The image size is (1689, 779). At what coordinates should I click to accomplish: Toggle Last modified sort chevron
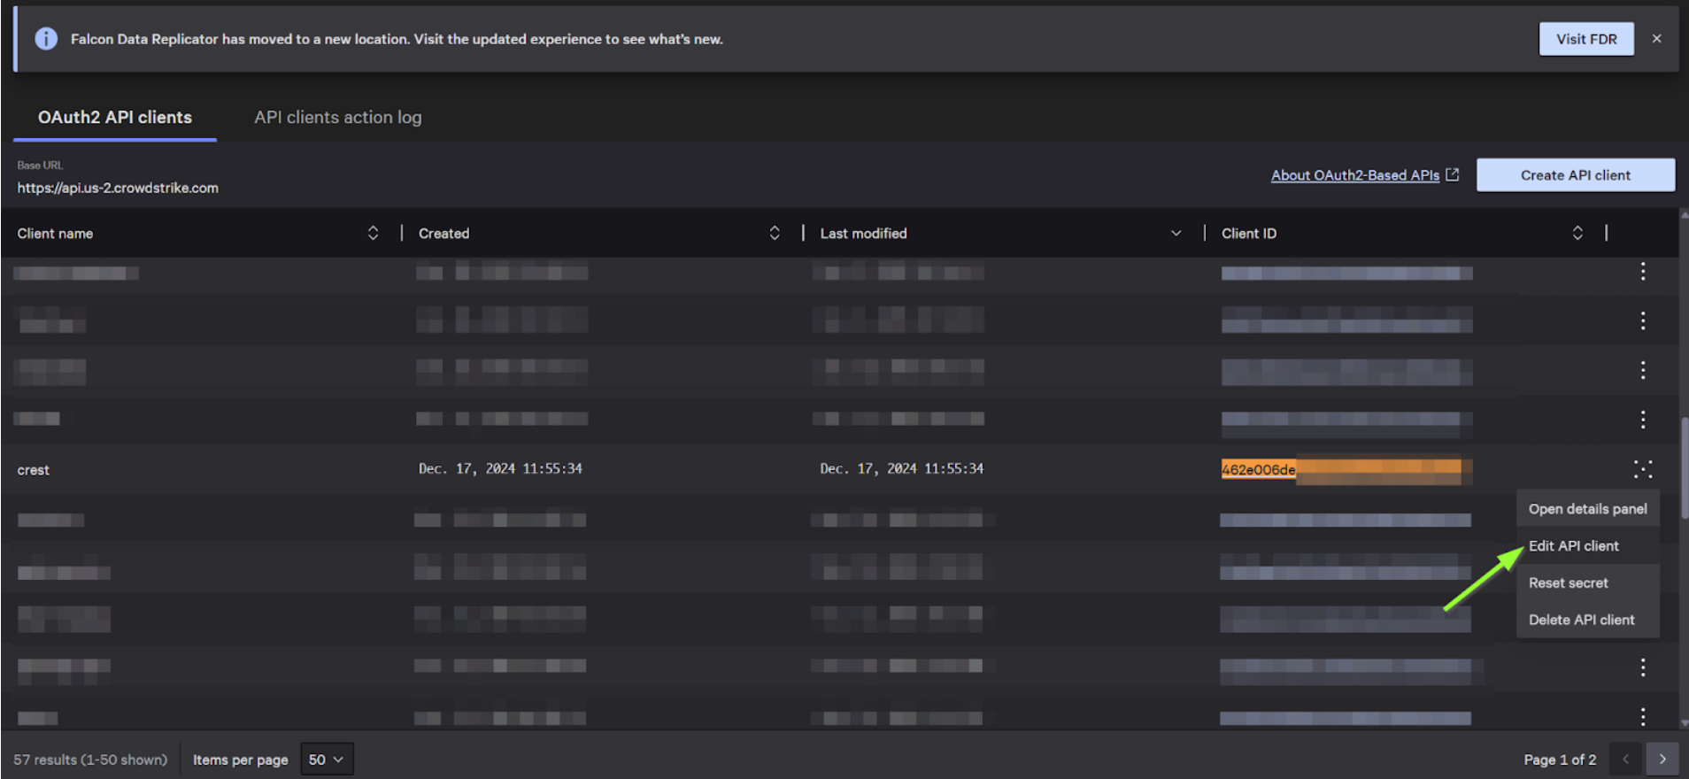pos(1176,234)
